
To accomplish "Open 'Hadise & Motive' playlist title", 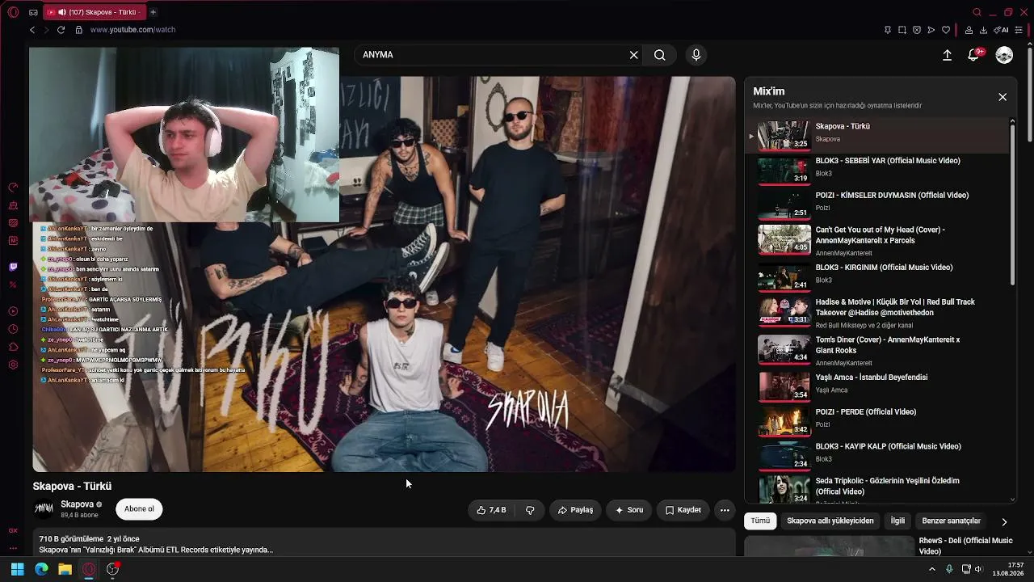I will pyautogui.click(x=895, y=307).
